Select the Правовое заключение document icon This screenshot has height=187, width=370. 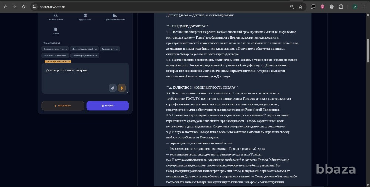pyautogui.click(x=115, y=16)
